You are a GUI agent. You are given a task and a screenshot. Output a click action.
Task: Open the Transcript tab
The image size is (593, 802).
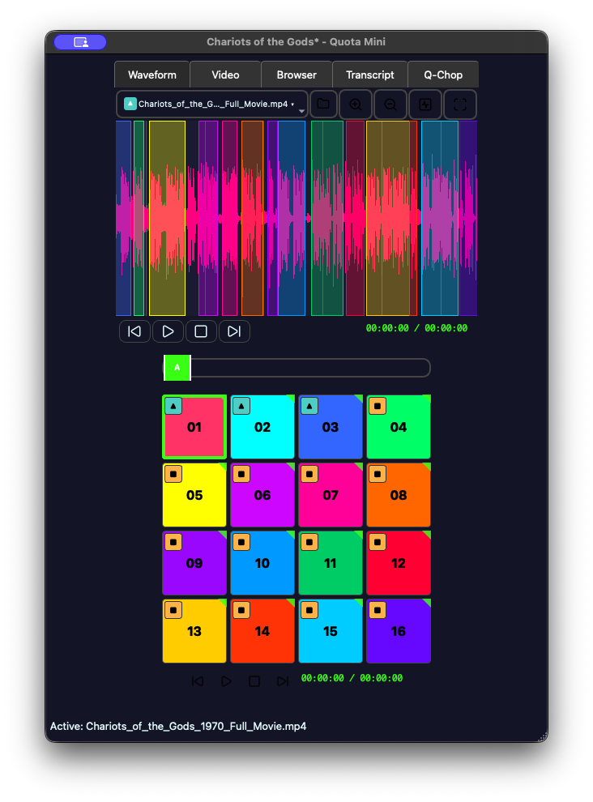click(370, 75)
